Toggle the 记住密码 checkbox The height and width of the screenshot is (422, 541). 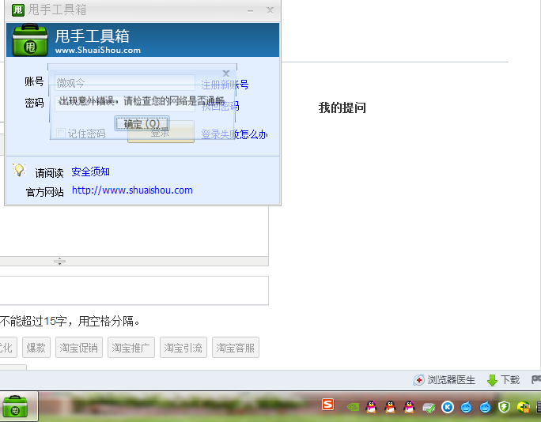[x=61, y=133]
